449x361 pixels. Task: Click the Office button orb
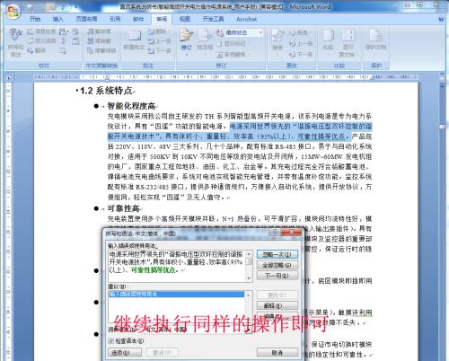click(13, 12)
